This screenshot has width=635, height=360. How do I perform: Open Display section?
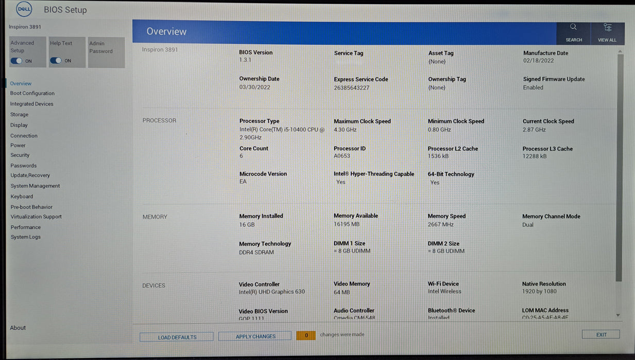point(19,125)
